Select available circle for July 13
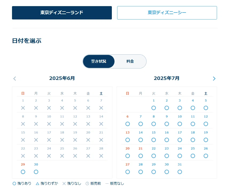Viewport: 225px width, 190px height. [128, 140]
